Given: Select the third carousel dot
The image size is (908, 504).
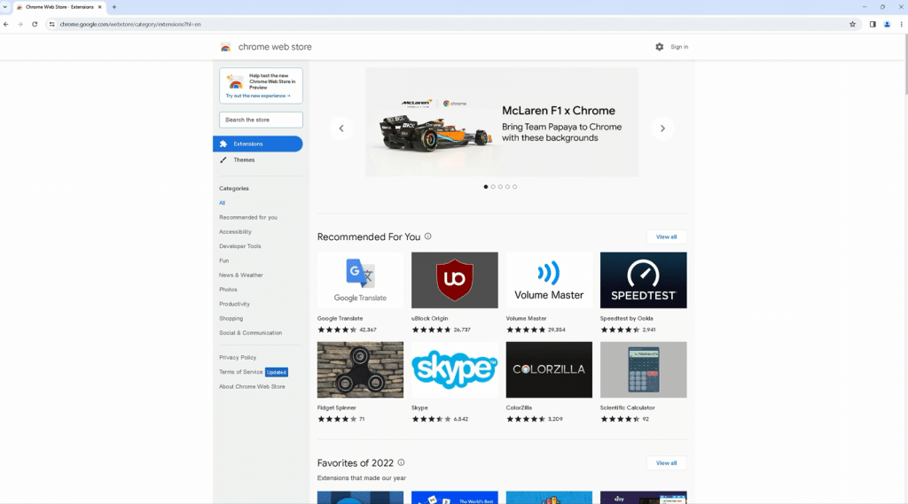Looking at the screenshot, I should [500, 187].
